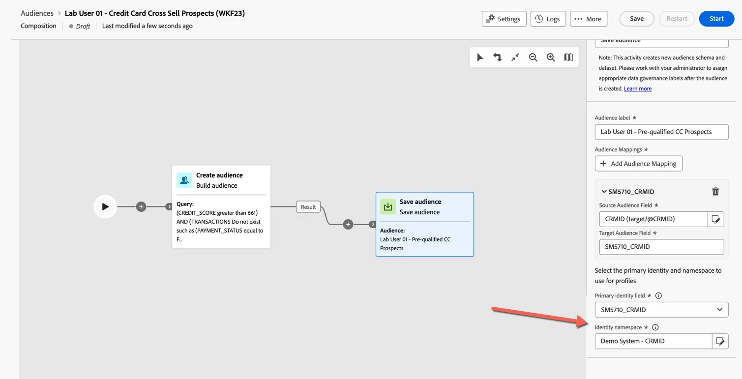Viewport: 742px width, 379px height.
Task: Delete the SM5710_CRMID mapping with trash icon
Action: click(715, 191)
